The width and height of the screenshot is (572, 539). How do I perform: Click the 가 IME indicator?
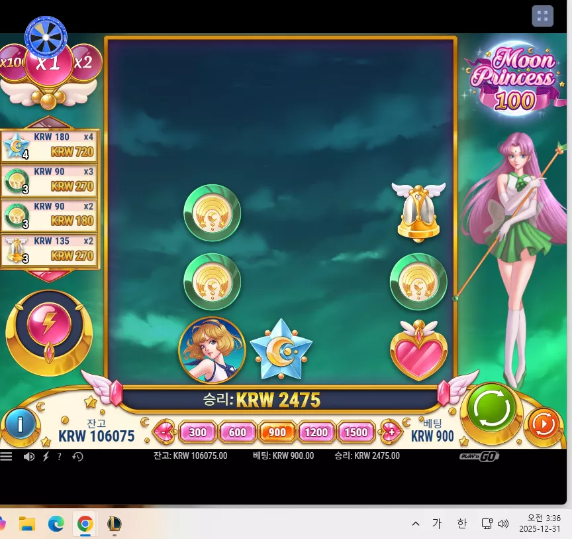tap(437, 524)
